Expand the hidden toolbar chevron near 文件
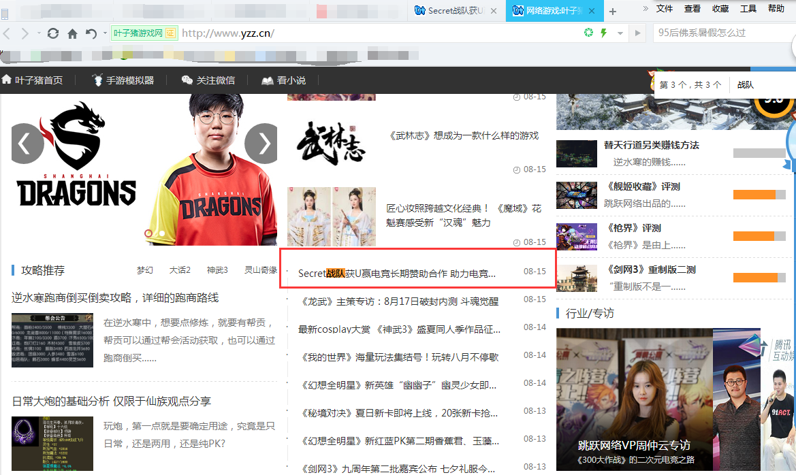796x475 pixels. pos(646,9)
